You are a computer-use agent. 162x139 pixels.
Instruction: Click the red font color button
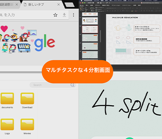[136, 11]
